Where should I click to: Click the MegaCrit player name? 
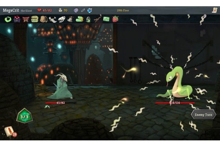[x=11, y=10]
